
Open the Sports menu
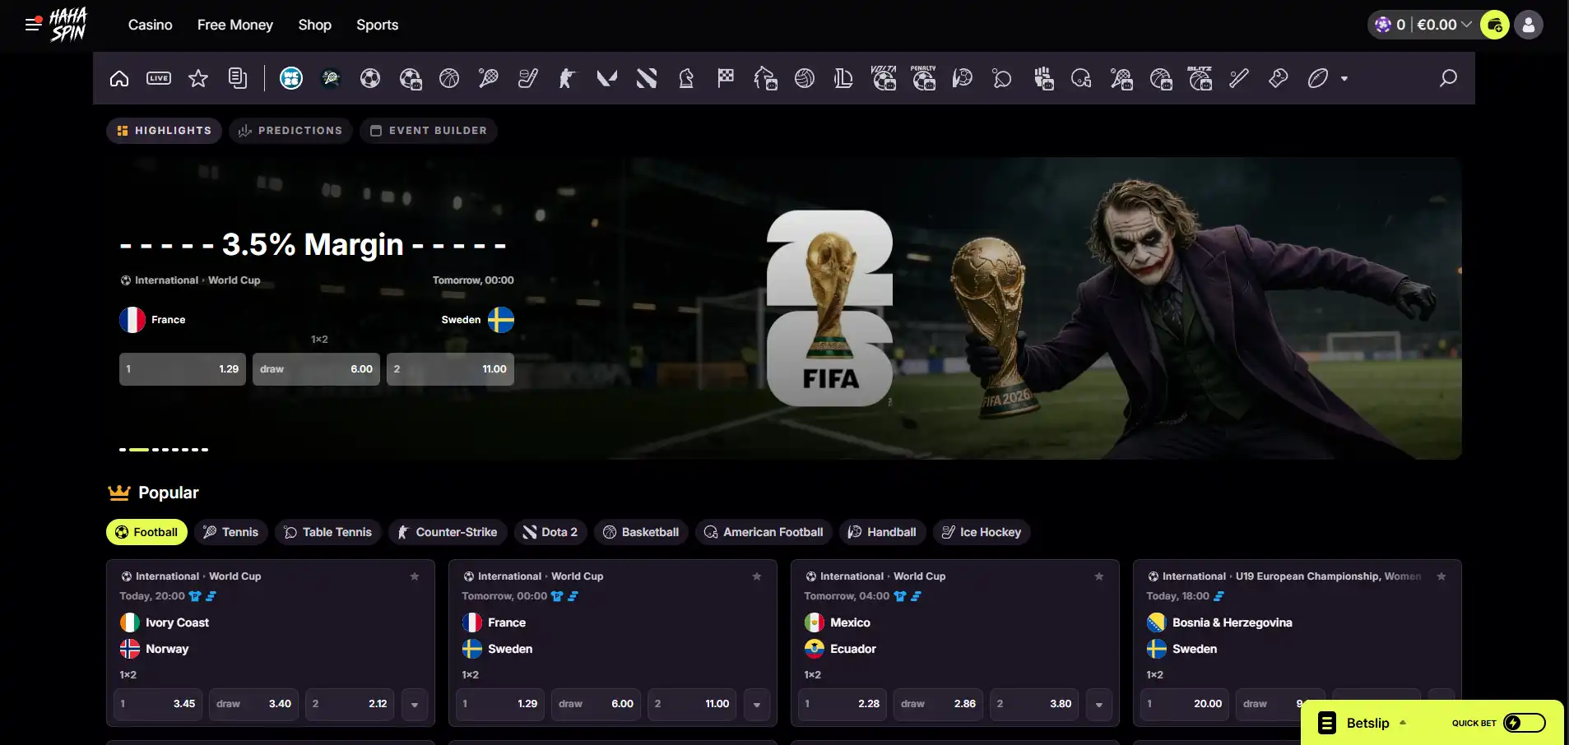pyautogui.click(x=378, y=25)
